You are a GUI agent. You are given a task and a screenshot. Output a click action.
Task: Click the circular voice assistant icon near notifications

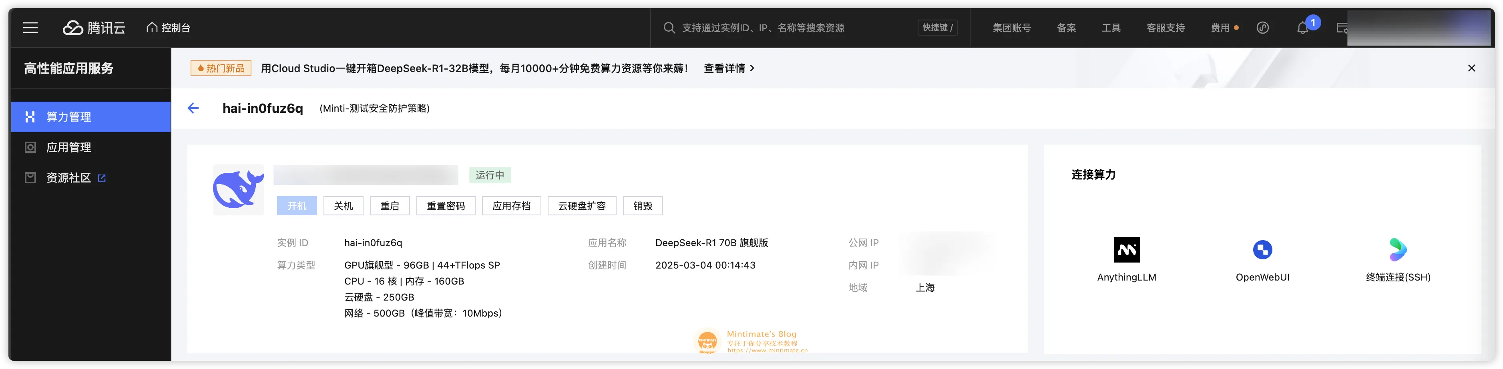point(1263,27)
